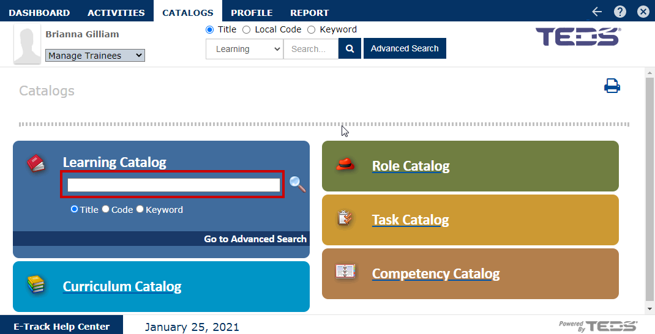The image size is (655, 334).
Task: Click the stacked books Curriculum icon
Action: click(37, 284)
